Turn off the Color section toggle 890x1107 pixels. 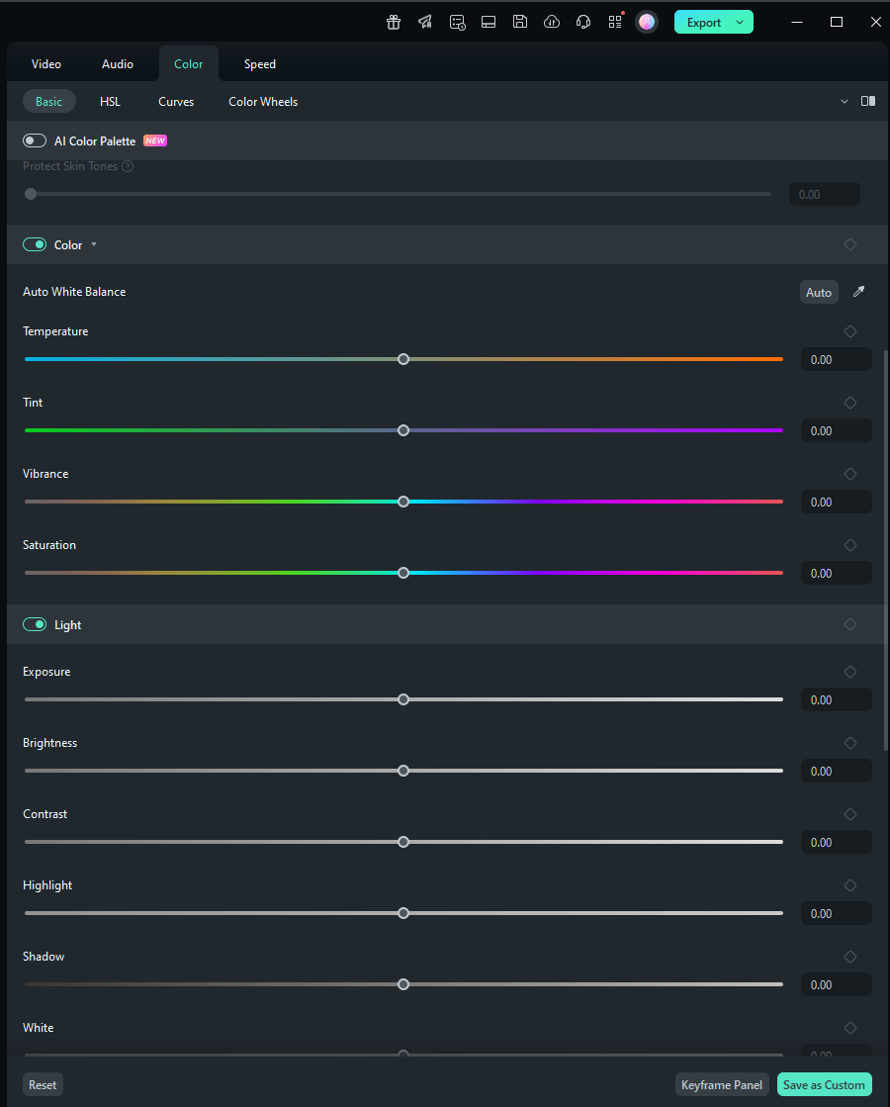35,245
